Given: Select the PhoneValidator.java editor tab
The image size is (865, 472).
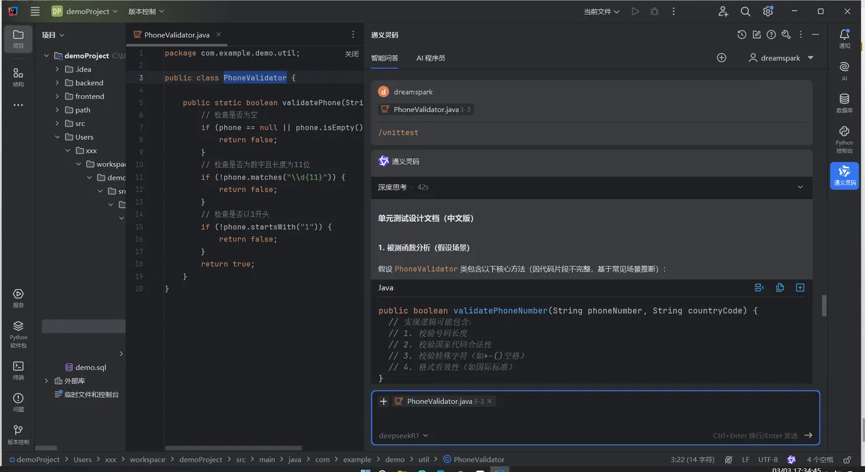Looking at the screenshot, I should (177, 35).
